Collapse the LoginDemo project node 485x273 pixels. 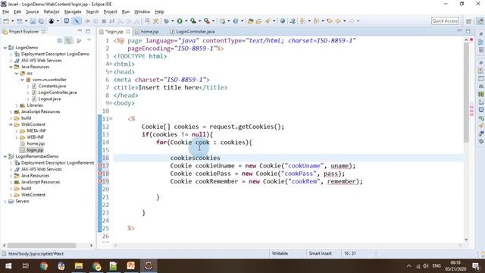[x=5, y=48]
